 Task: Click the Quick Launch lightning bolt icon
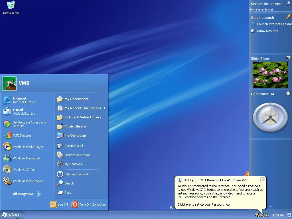tap(289, 17)
